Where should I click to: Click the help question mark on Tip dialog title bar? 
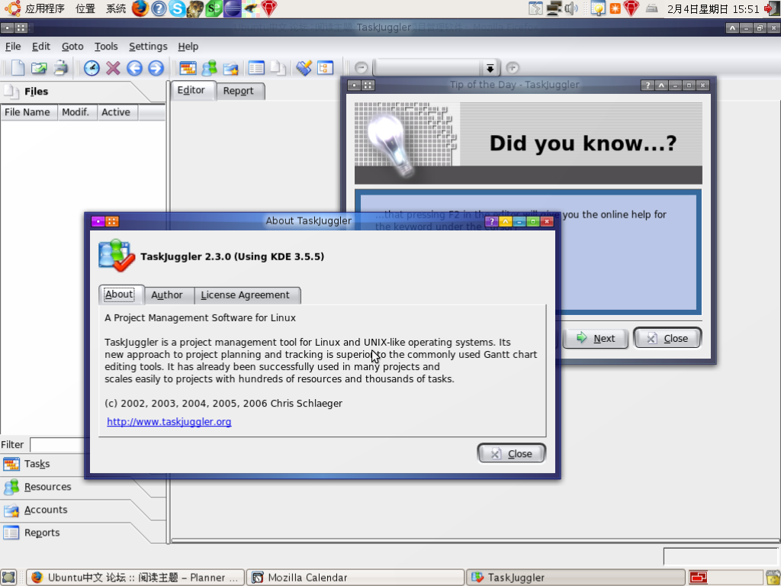(x=648, y=85)
